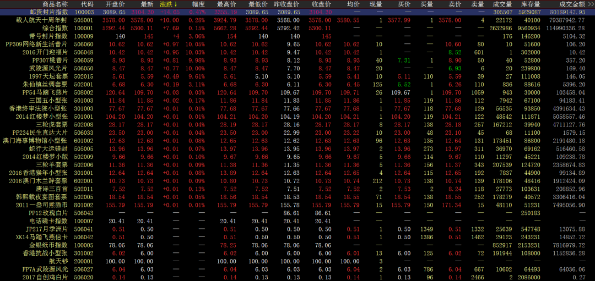
Task: Click the 均价 column header
Action: tap(353, 4)
